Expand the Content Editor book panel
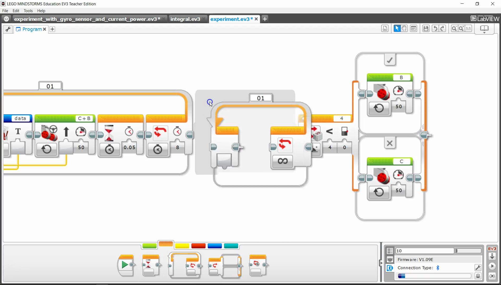Viewport: 501px width, 285px height. pyautogui.click(x=484, y=29)
